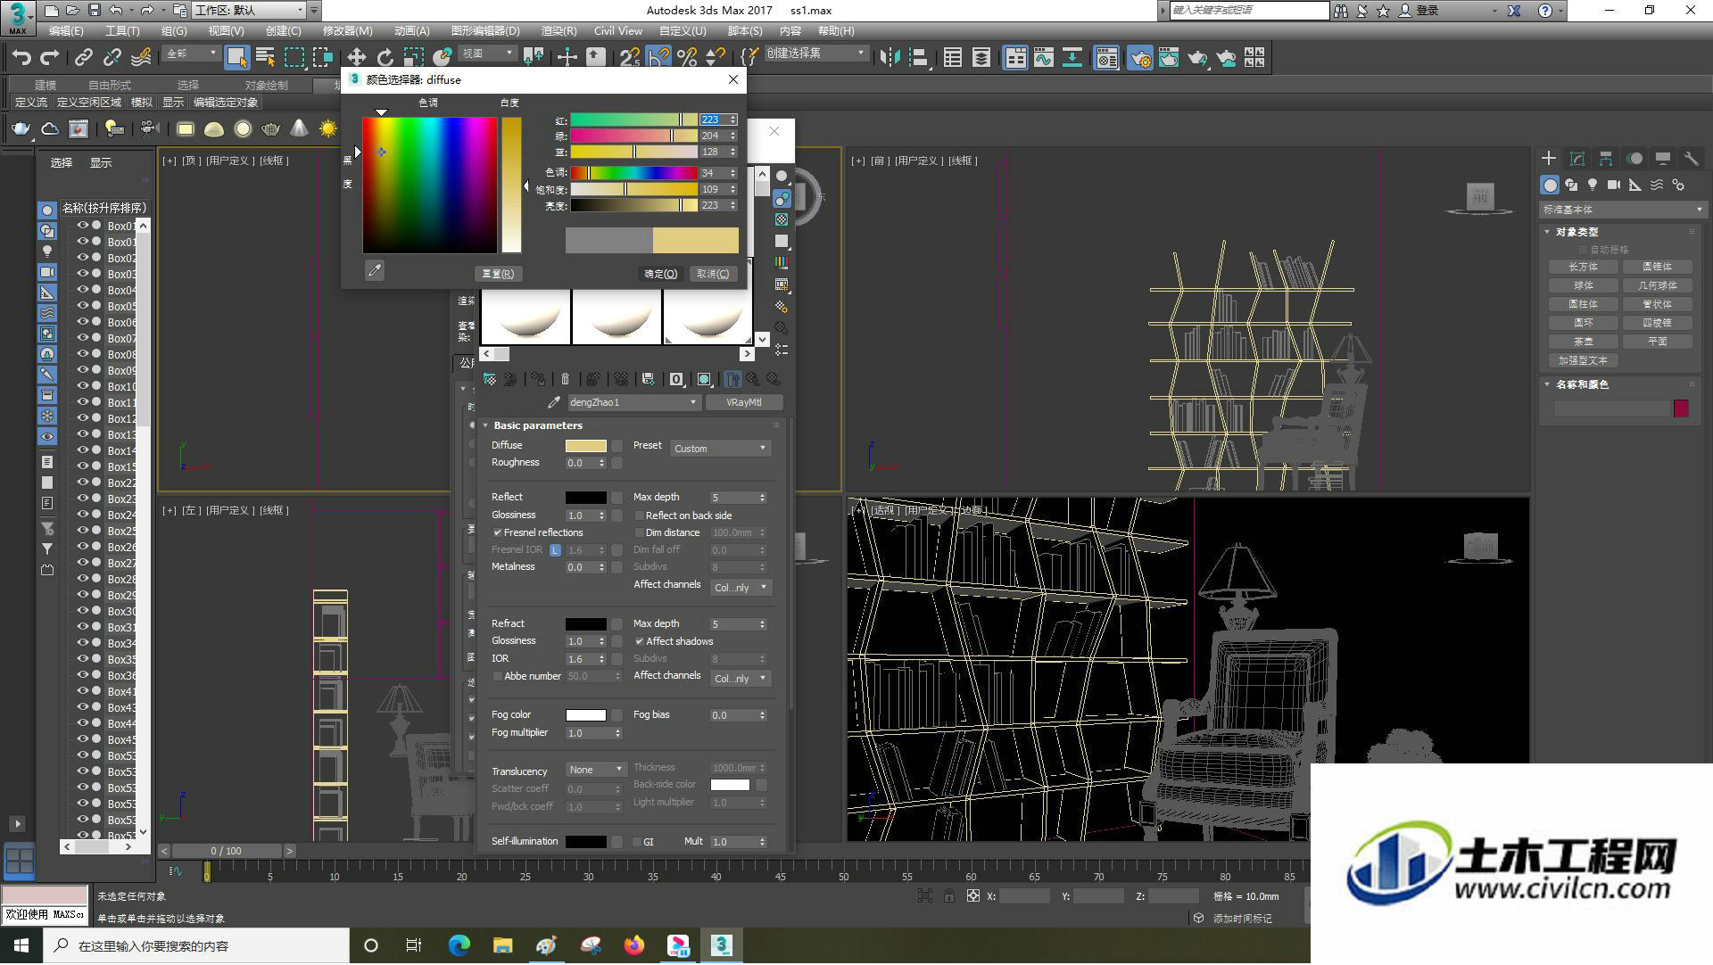Click object color swatch in 名称和颜色
The height and width of the screenshot is (965, 1713).
pyautogui.click(x=1681, y=408)
